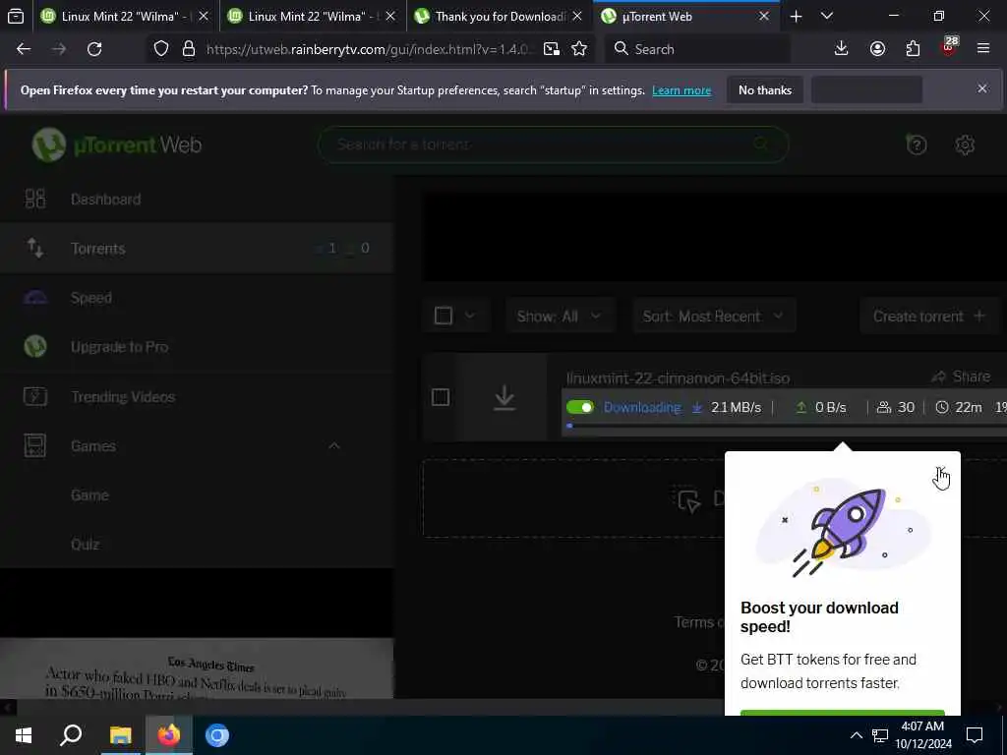Open the Sort: Most Recent dropdown
This screenshot has width=1007, height=755.
click(714, 316)
